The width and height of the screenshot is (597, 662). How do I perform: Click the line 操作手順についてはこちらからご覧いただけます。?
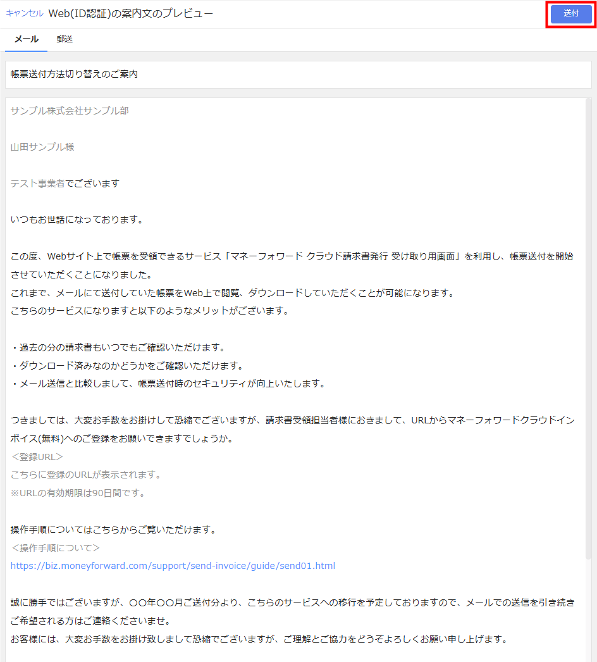[114, 530]
